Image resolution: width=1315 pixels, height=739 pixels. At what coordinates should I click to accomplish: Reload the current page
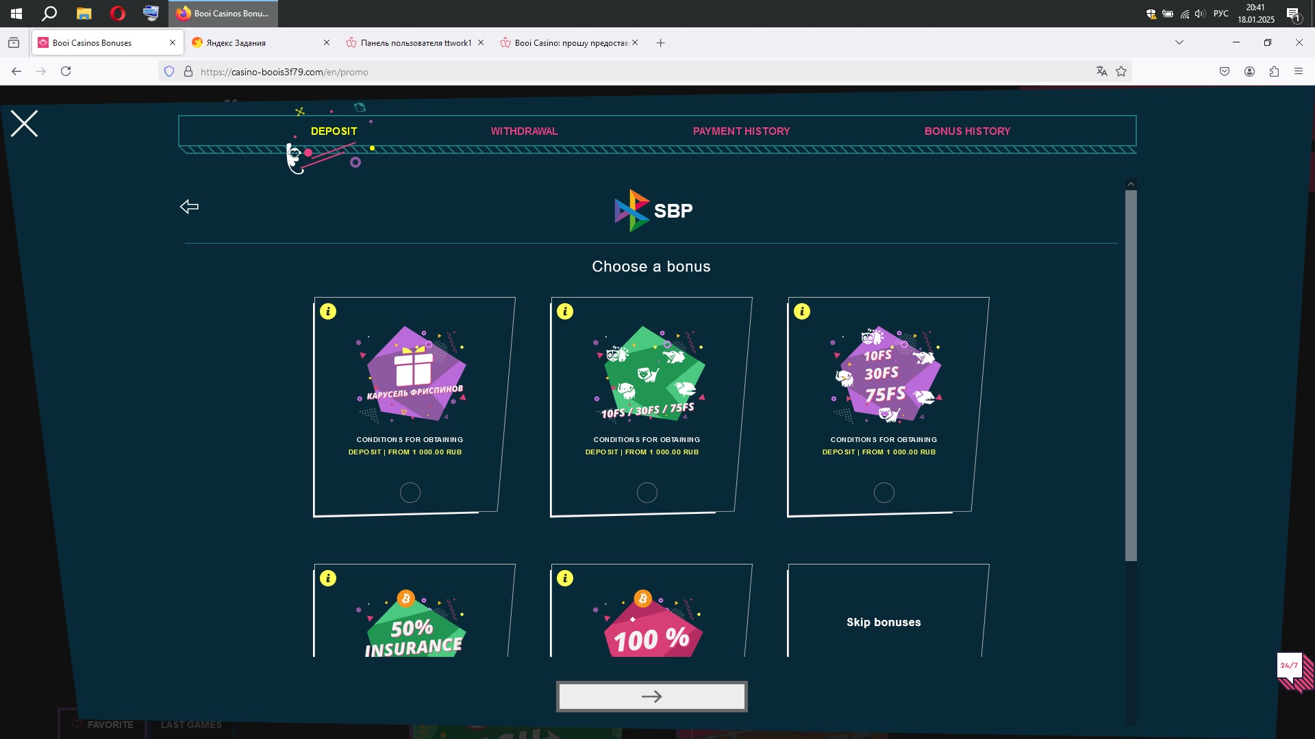[x=66, y=71]
